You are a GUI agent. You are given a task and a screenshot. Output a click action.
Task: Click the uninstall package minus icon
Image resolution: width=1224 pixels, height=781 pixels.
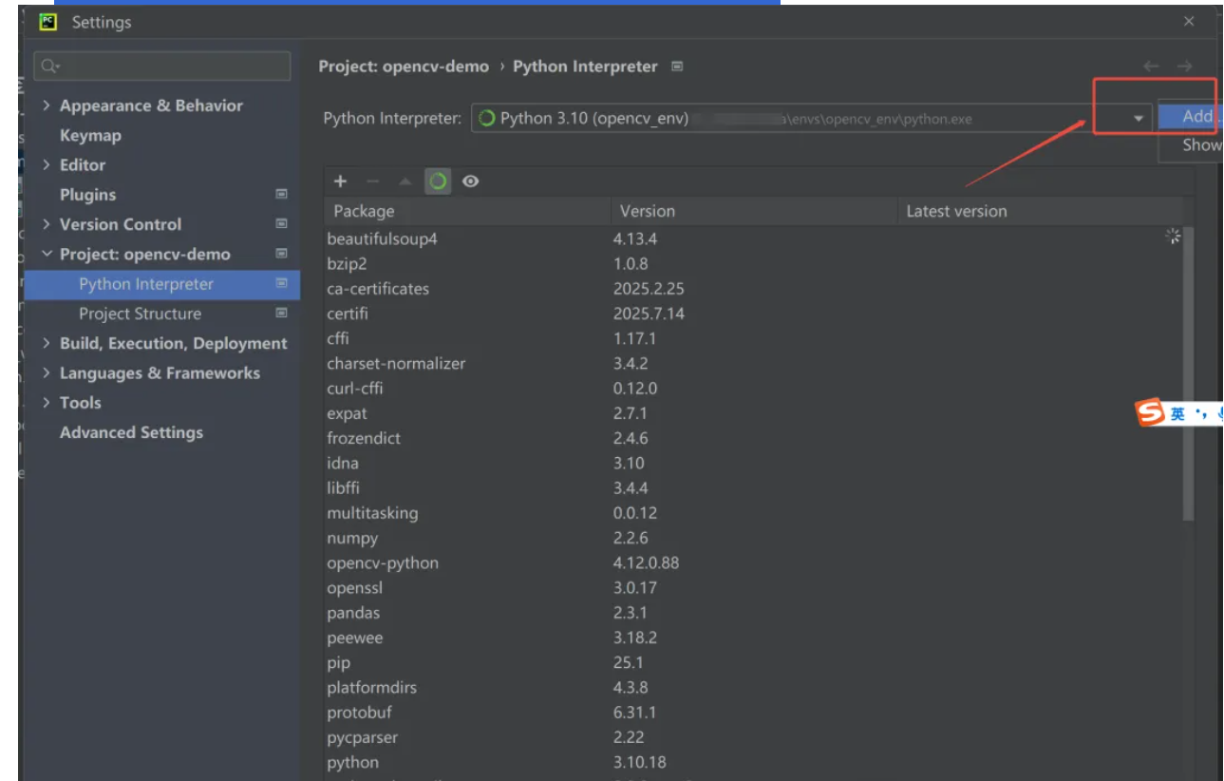point(373,181)
